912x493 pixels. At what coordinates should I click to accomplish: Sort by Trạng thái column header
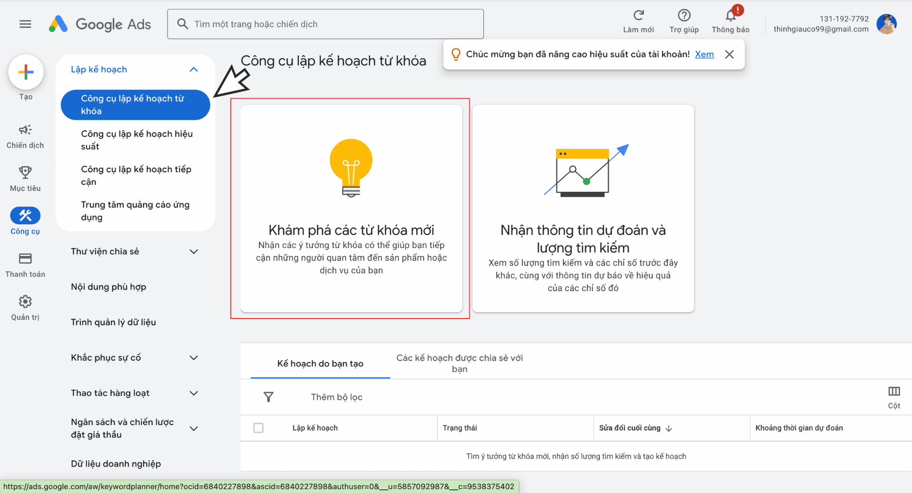click(460, 428)
